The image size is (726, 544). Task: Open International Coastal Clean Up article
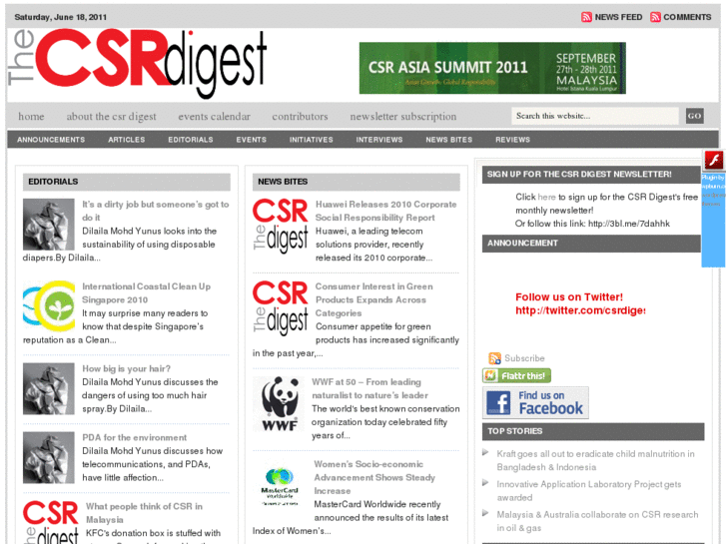coord(147,293)
